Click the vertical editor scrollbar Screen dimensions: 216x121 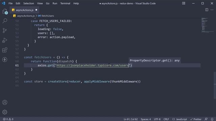215,85
